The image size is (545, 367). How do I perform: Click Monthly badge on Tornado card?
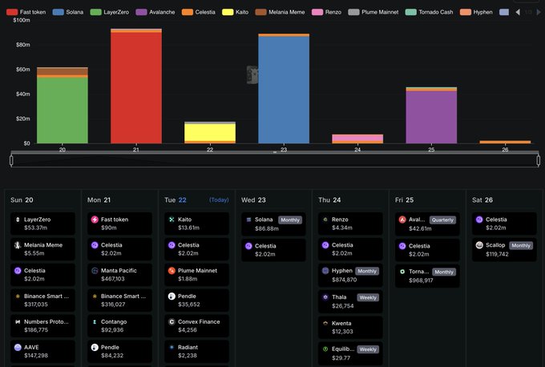tap(444, 272)
